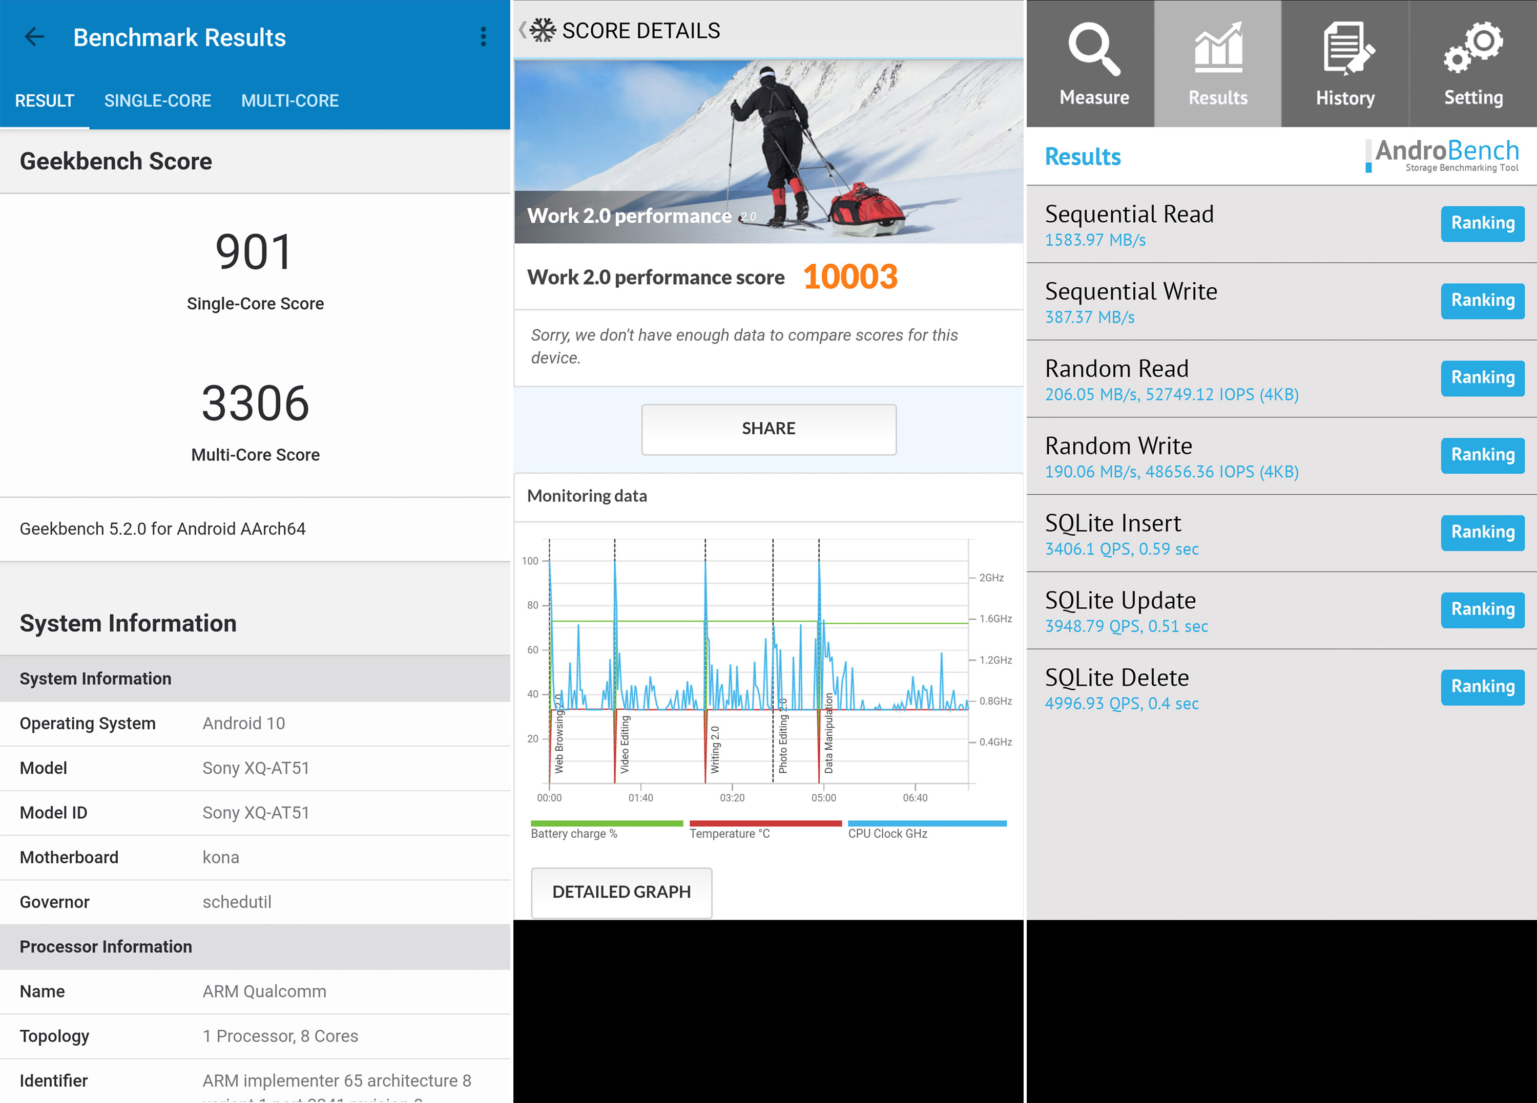Tap the Motherboard kona row
Viewport: 1537px width, 1103px height.
pyautogui.click(x=255, y=858)
